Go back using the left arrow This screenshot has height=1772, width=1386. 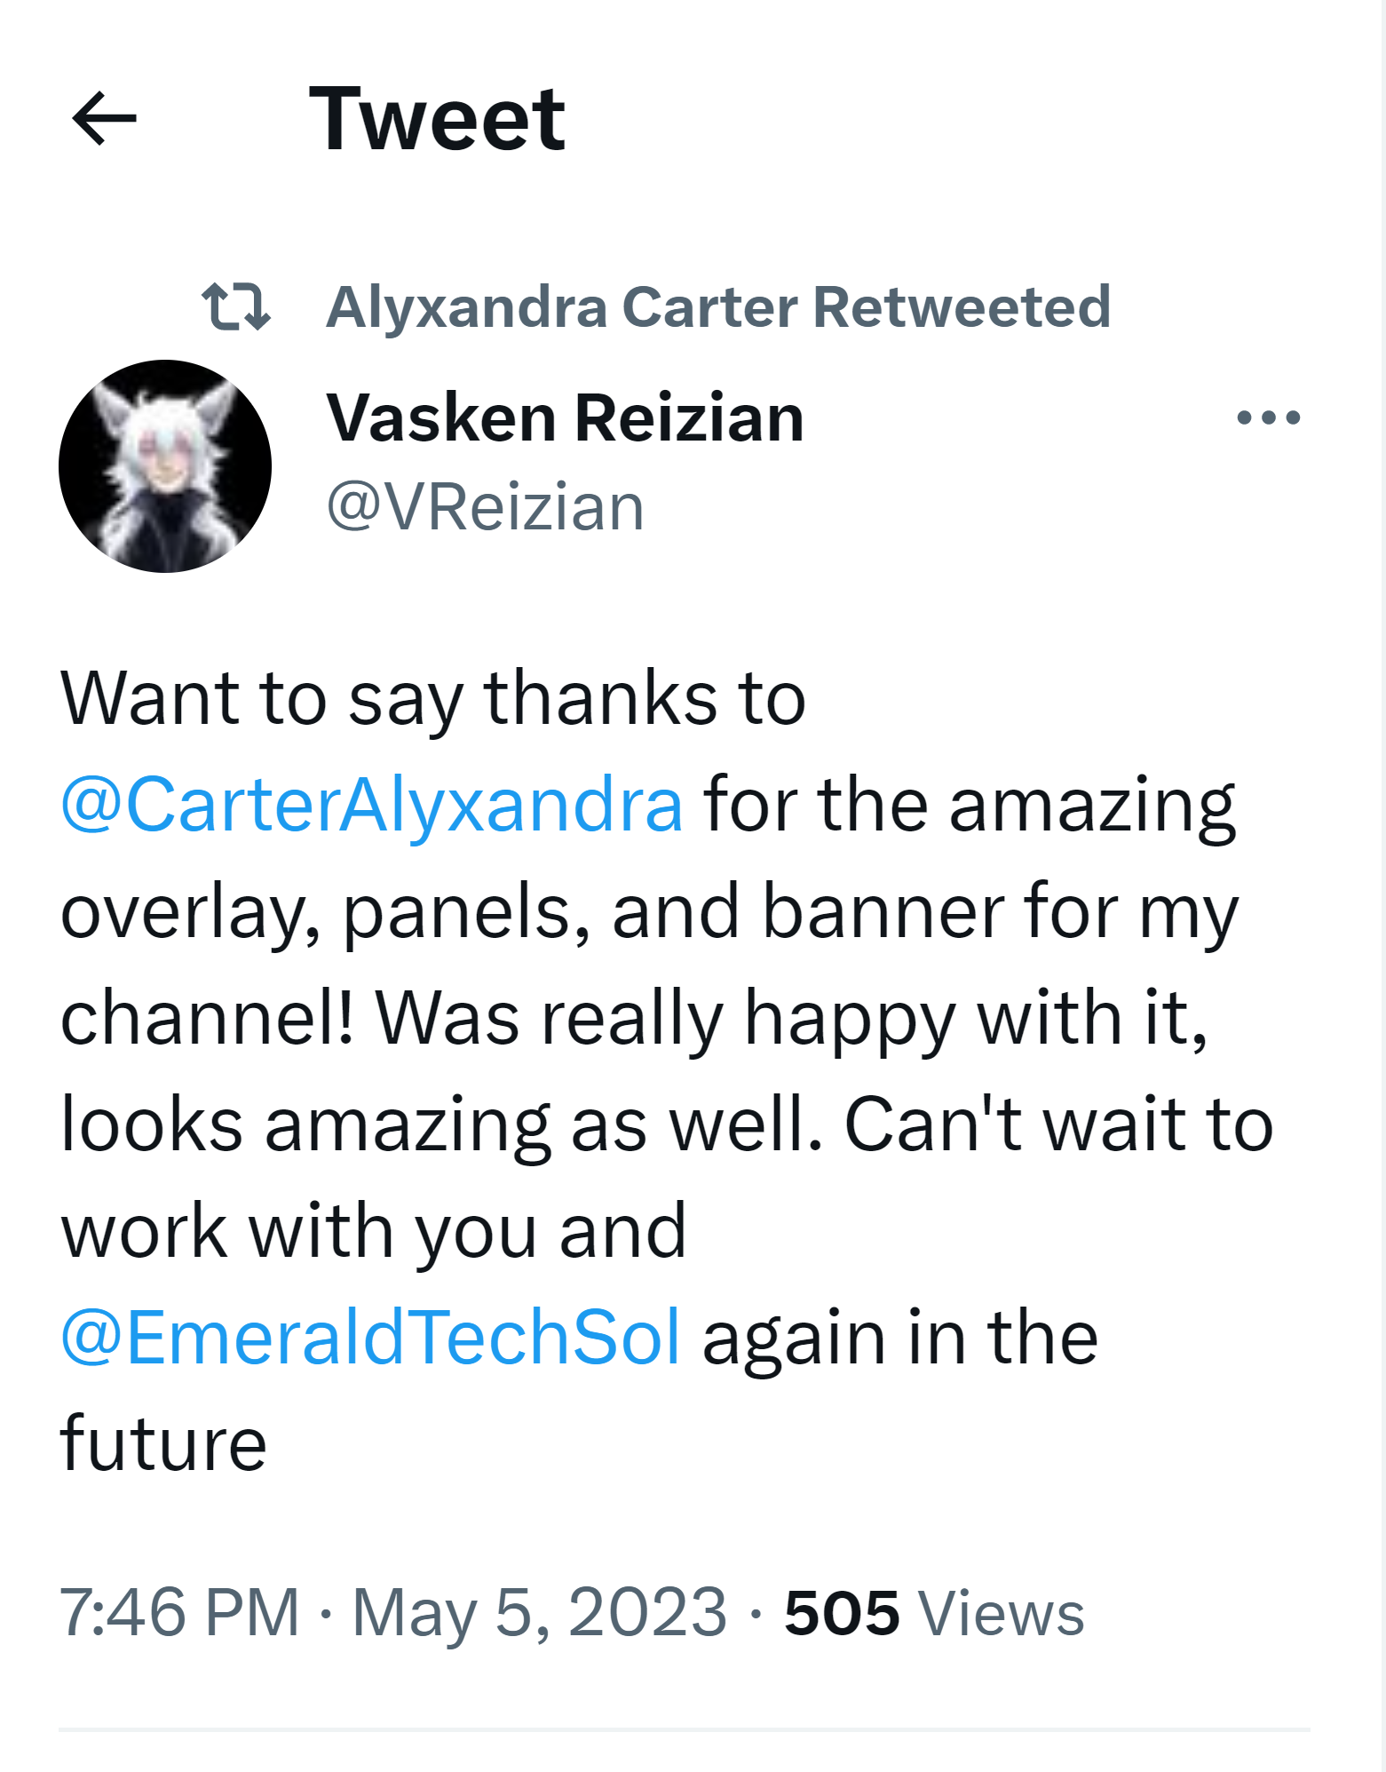pyautogui.click(x=105, y=118)
